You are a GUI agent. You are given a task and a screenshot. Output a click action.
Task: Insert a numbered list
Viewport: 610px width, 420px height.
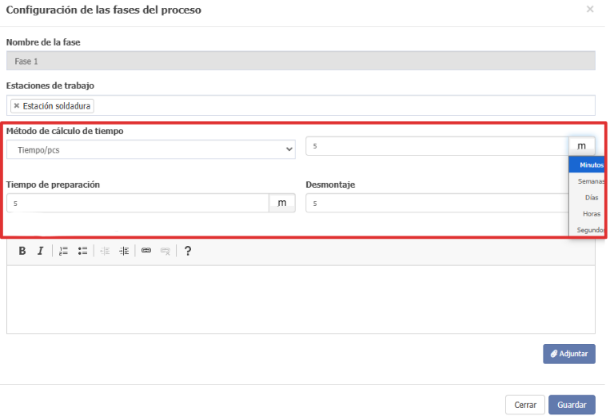63,251
